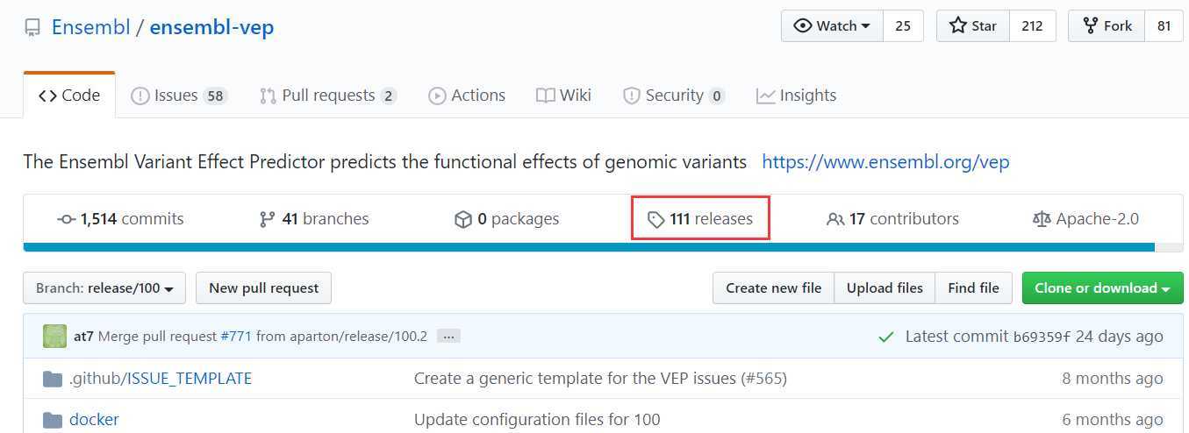Open the Insights tab
The width and height of the screenshot is (1189, 433).
click(796, 96)
